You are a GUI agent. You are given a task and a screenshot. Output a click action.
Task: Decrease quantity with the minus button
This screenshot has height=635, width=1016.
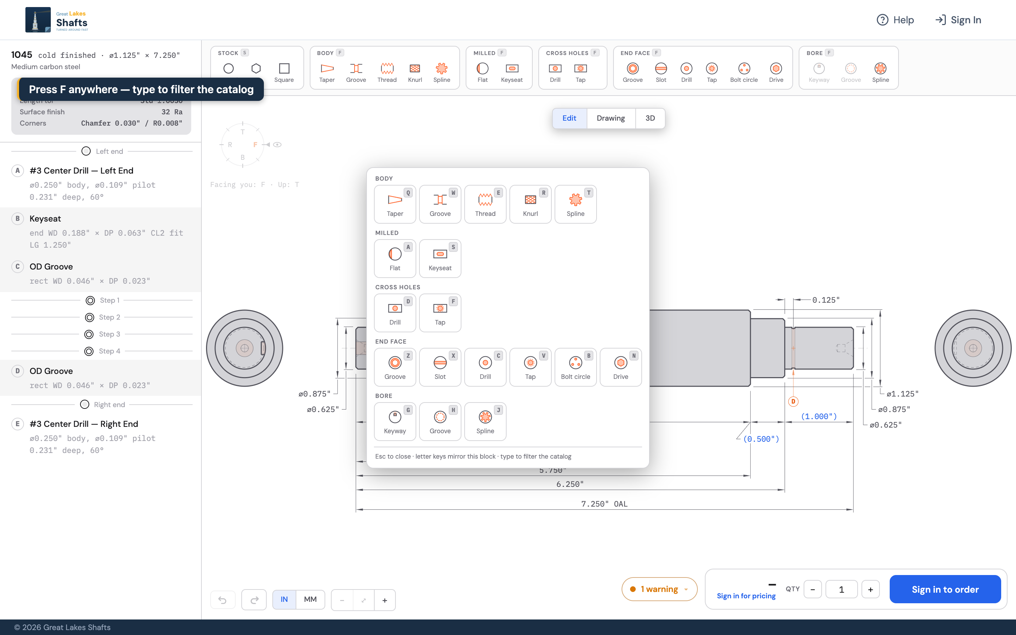tap(813, 589)
